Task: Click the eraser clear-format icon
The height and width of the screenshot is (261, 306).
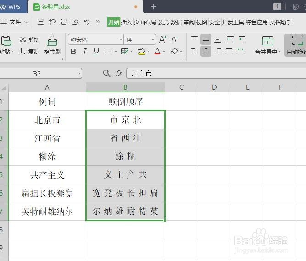Action: point(174,51)
